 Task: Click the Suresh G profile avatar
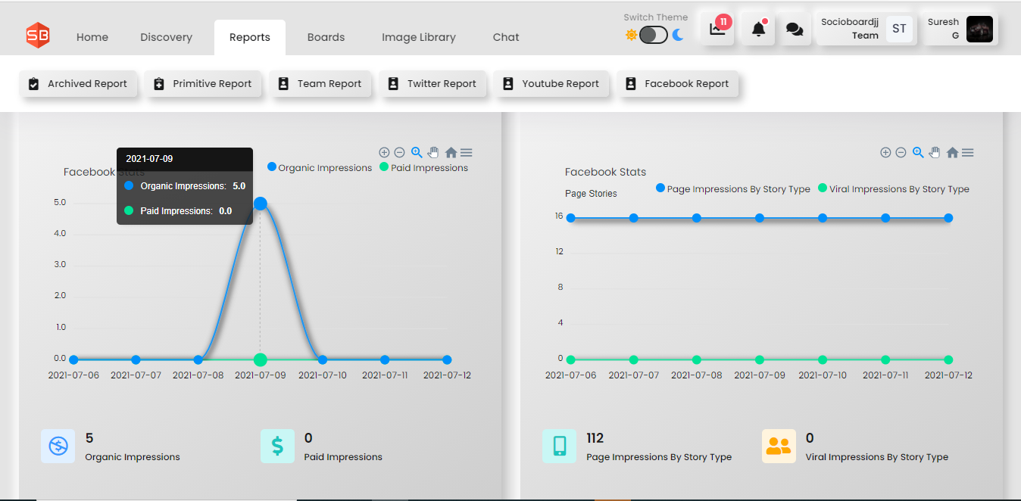[x=979, y=29]
